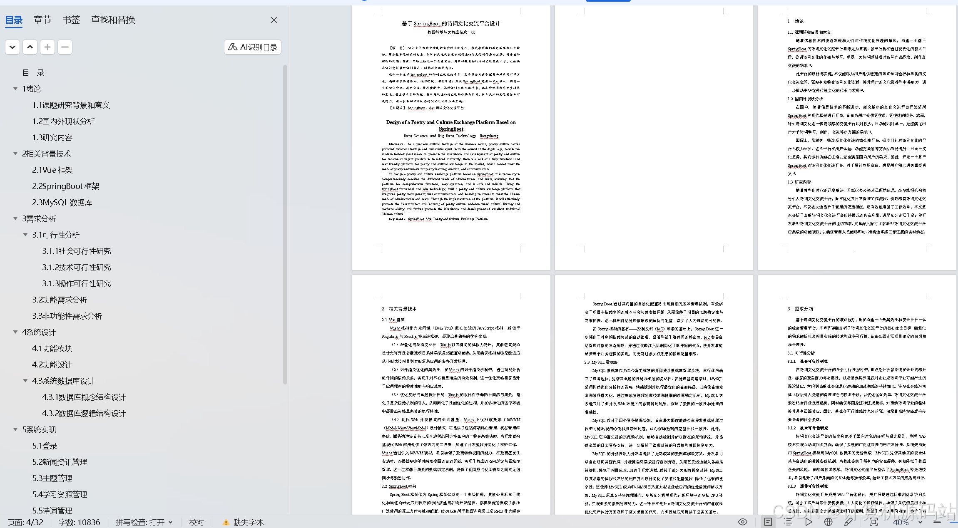The width and height of the screenshot is (958, 528).
Task: Toggle eye protection mode eye icon
Action: point(743,522)
